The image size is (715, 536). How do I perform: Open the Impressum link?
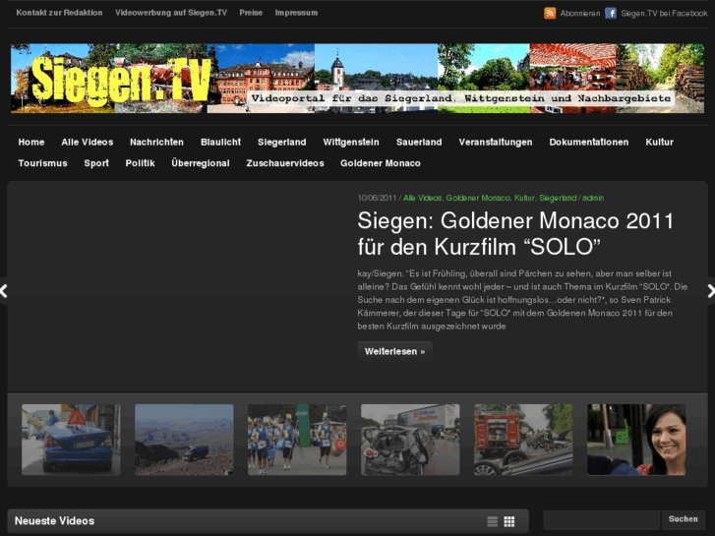tap(296, 13)
